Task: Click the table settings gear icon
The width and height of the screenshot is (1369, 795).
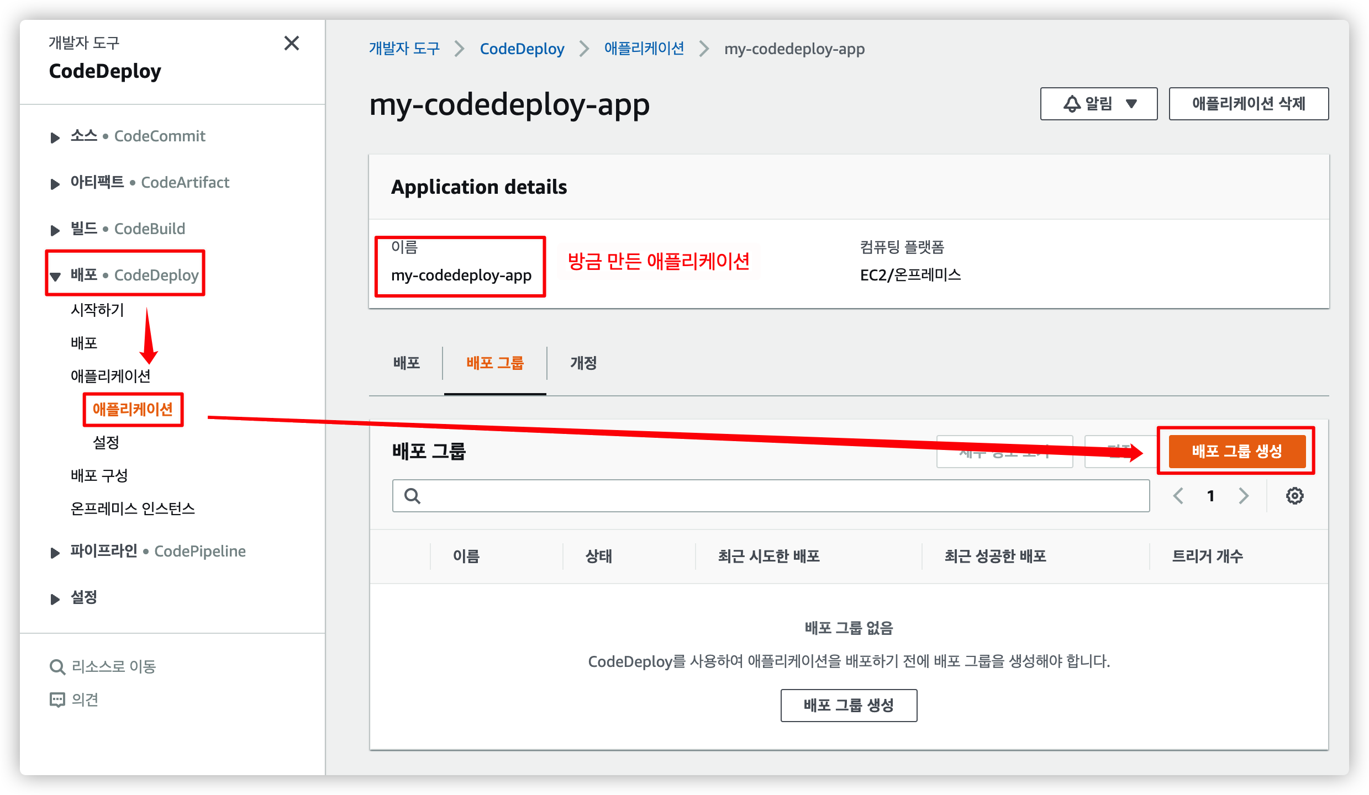Action: [1294, 496]
